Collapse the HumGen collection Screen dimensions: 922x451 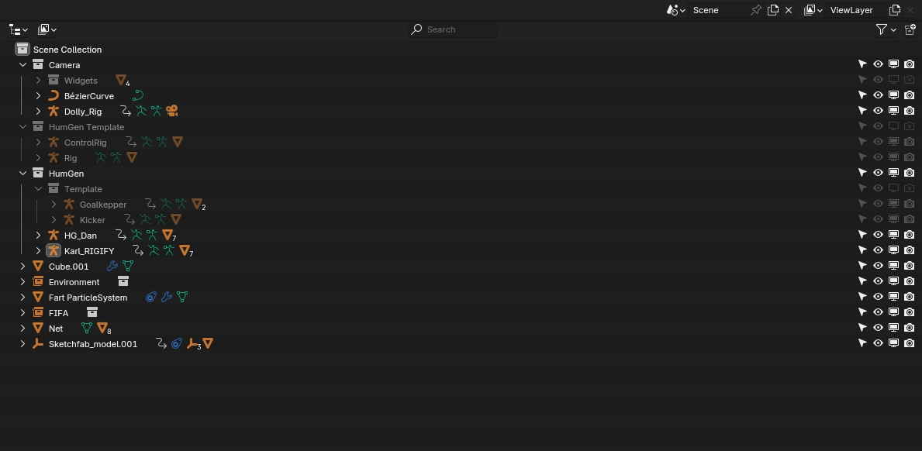(23, 174)
